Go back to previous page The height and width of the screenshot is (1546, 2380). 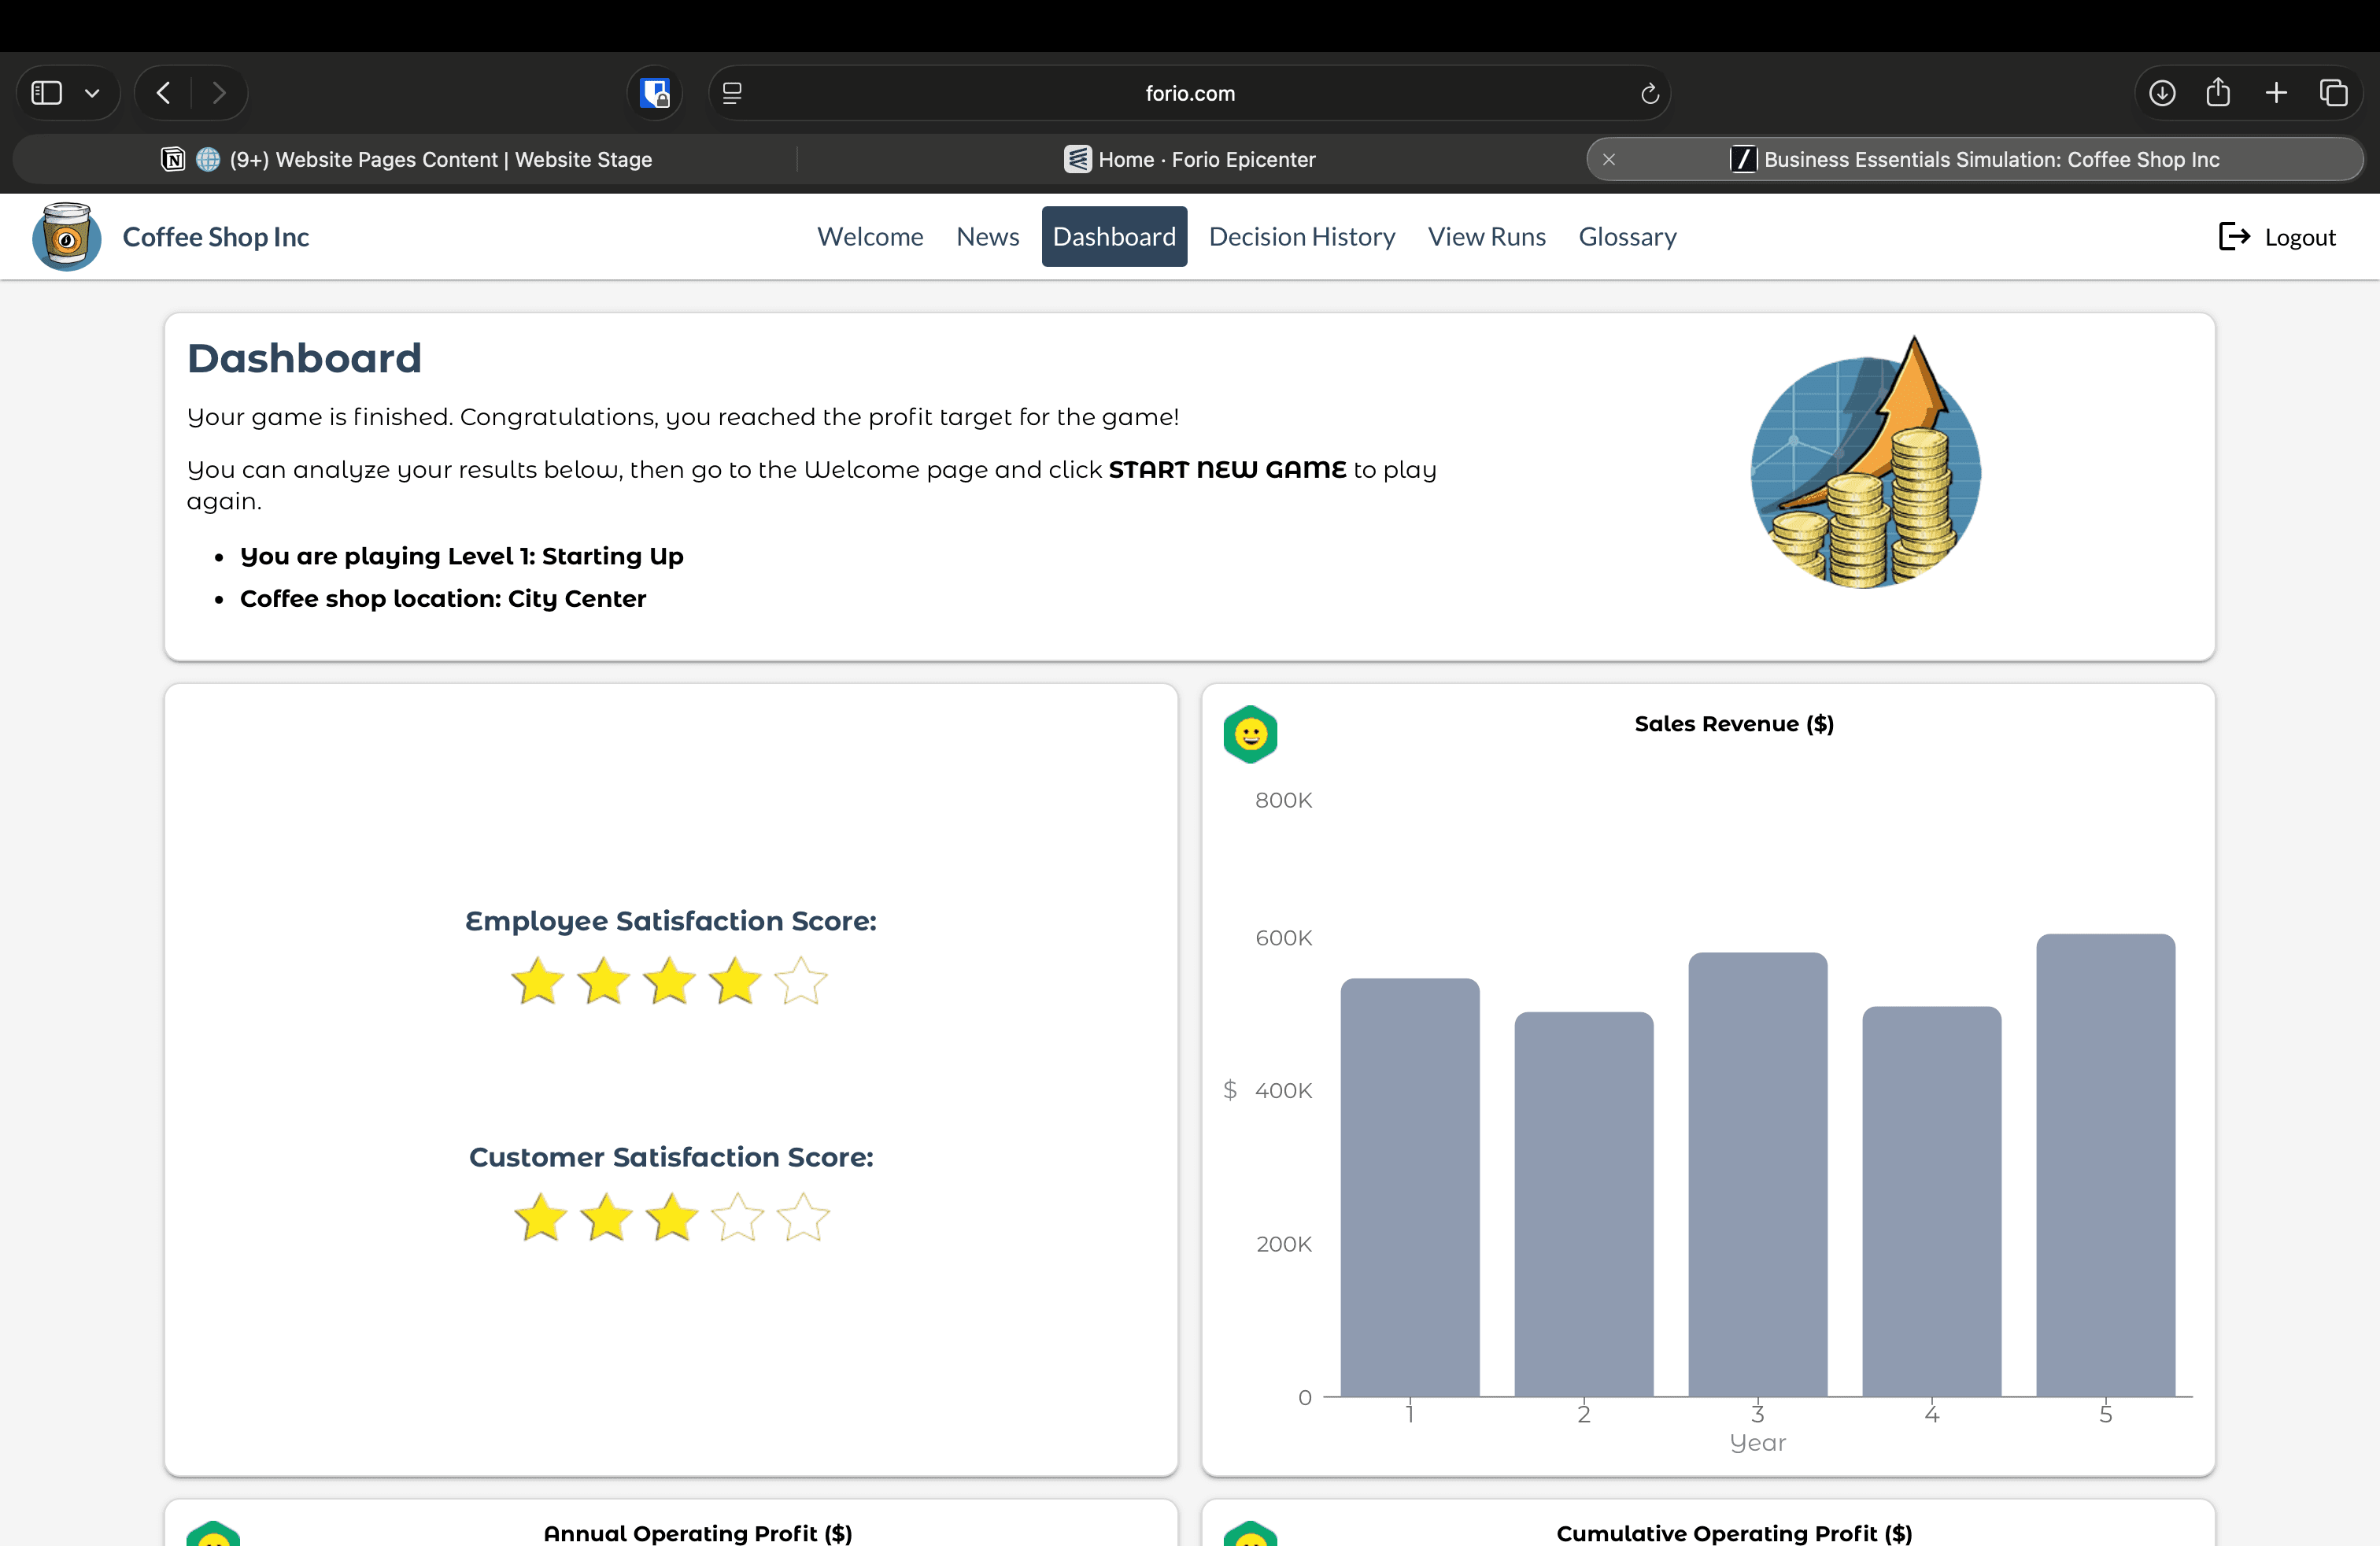[163, 93]
